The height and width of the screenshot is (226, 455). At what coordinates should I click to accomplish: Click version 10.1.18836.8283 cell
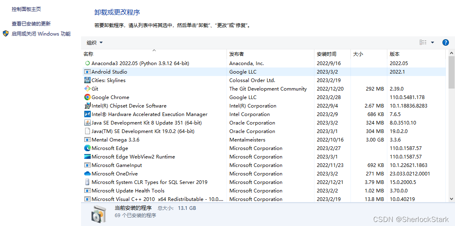pyautogui.click(x=409, y=106)
